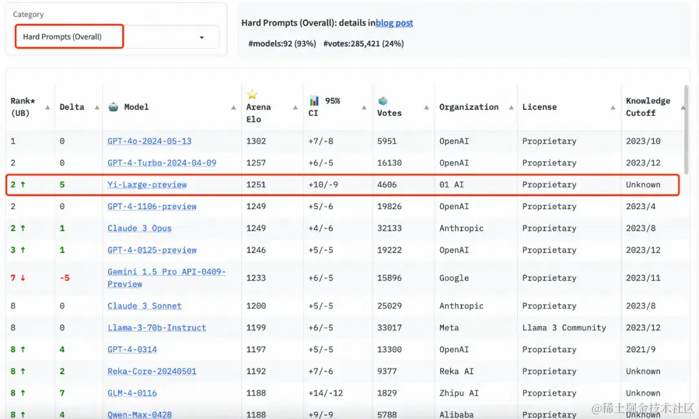Image resolution: width=699 pixels, height=419 pixels.
Task: Open GPT-4o-2024-05-13 model link
Action: (150, 141)
